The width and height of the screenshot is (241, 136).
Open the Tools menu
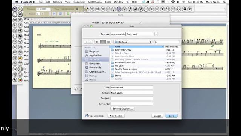(108, 2)
